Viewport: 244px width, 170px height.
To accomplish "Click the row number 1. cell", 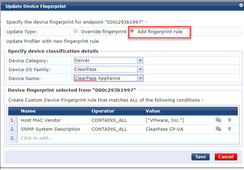I will [13, 120].
